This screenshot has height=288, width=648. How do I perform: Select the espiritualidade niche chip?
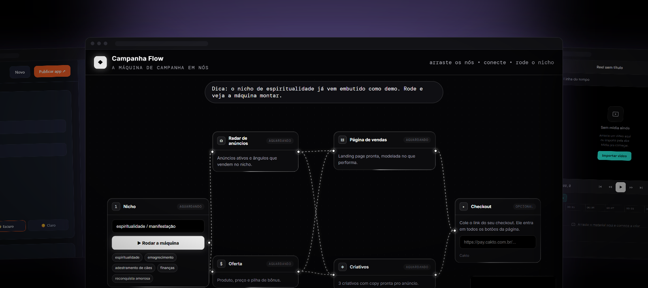127,257
